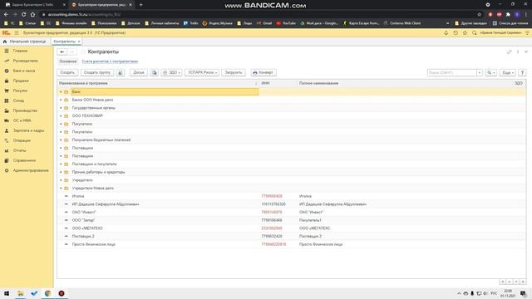The height and width of the screenshot is (299, 532).
Task: Open Счета расчетов с контрагентами link
Action: [110, 61]
